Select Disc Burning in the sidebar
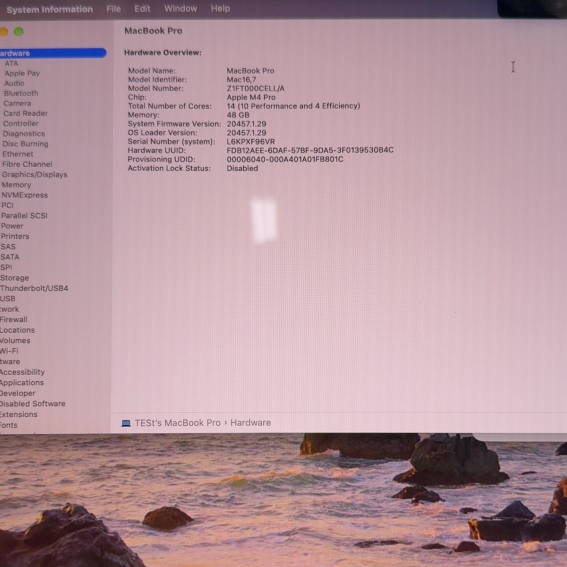The image size is (567, 567). [x=26, y=144]
